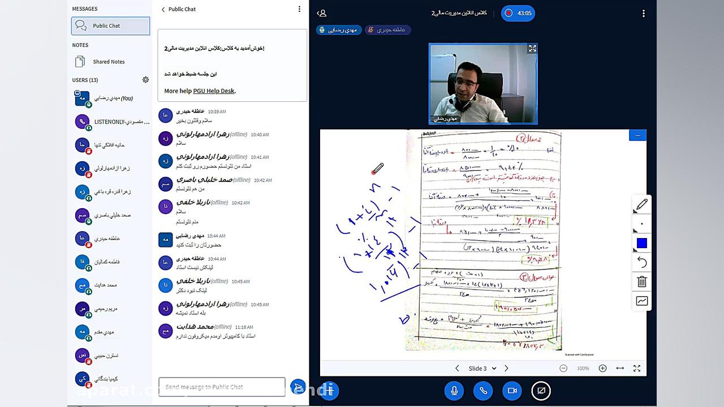Image resolution: width=724 pixels, height=407 pixels.
Task: Start screen sharing
Action: 541,391
